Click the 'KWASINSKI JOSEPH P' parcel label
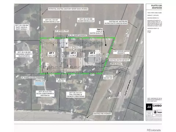The image size is (176, 132). [x=24, y=54]
